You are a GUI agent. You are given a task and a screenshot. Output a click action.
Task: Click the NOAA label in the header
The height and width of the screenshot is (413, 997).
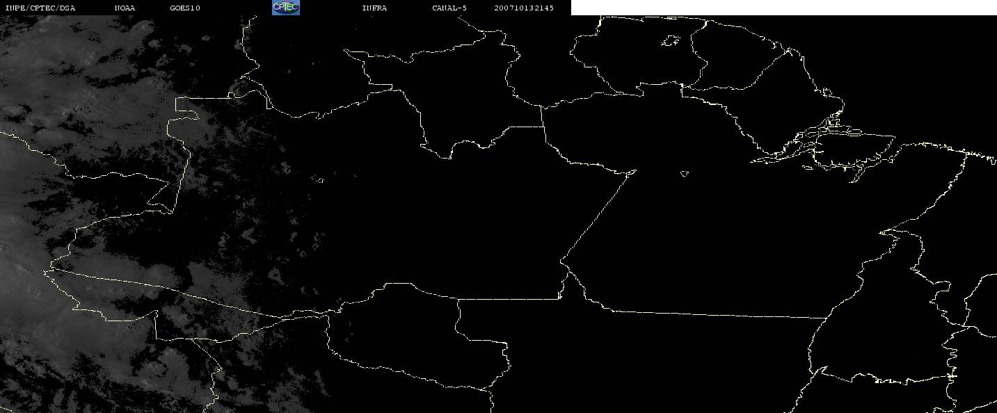pyautogui.click(x=125, y=8)
